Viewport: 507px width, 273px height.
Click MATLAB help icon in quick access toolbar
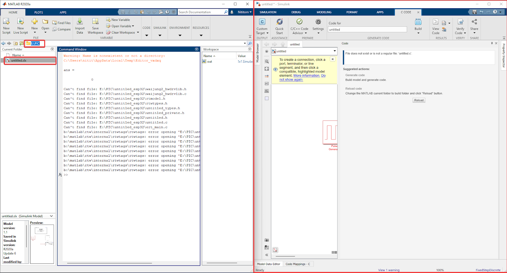[x=167, y=12]
